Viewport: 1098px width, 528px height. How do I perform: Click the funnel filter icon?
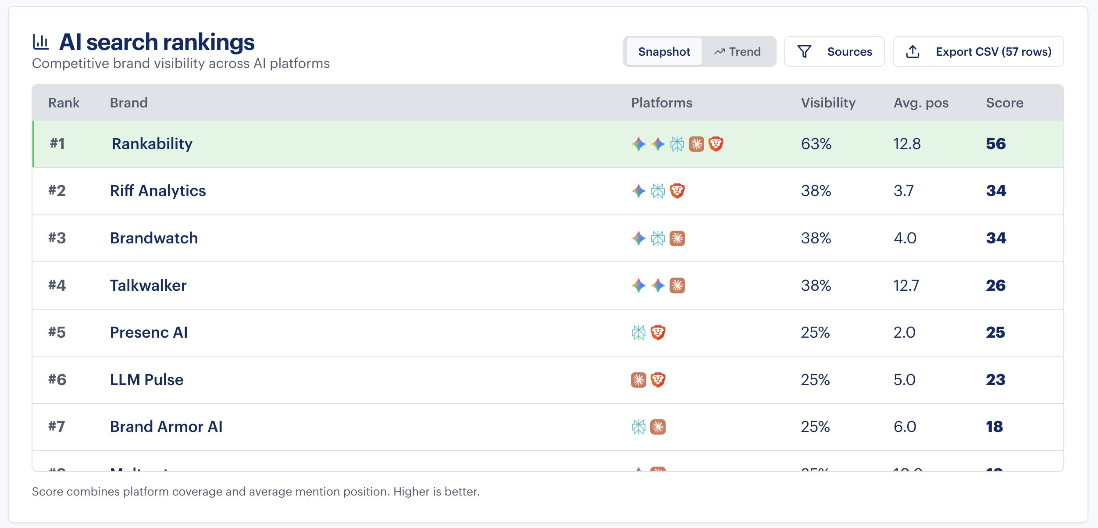pos(804,52)
